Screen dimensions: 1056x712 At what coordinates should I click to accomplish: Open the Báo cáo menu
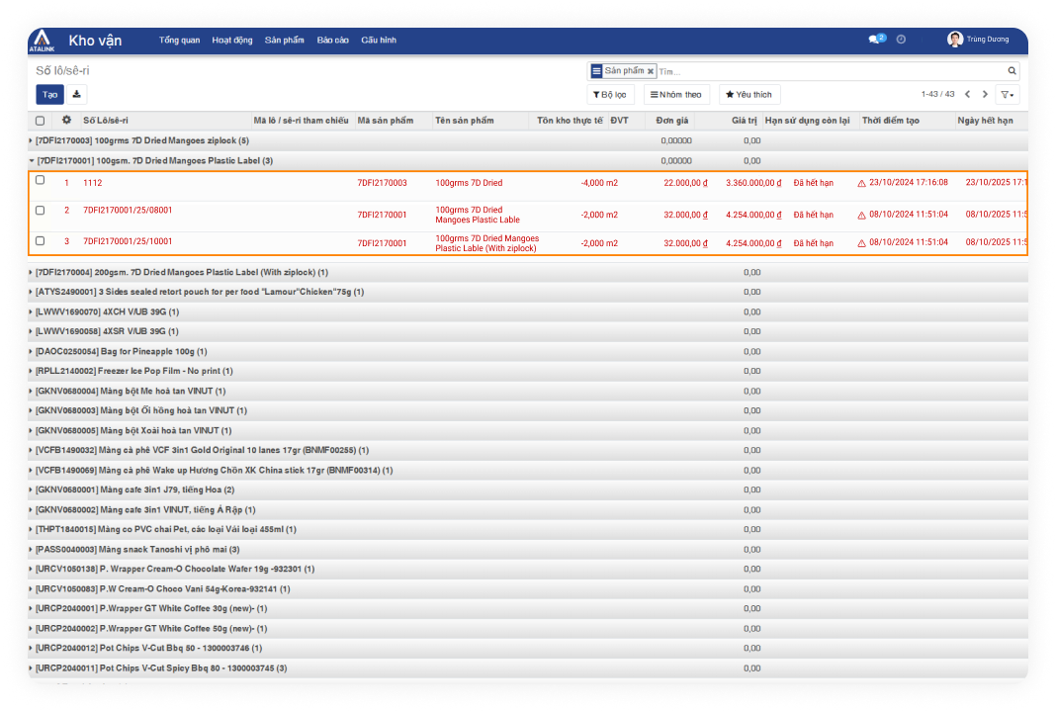pyautogui.click(x=332, y=41)
